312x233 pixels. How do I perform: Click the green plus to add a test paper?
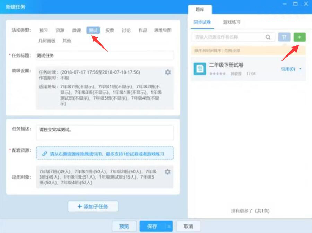click(300, 37)
